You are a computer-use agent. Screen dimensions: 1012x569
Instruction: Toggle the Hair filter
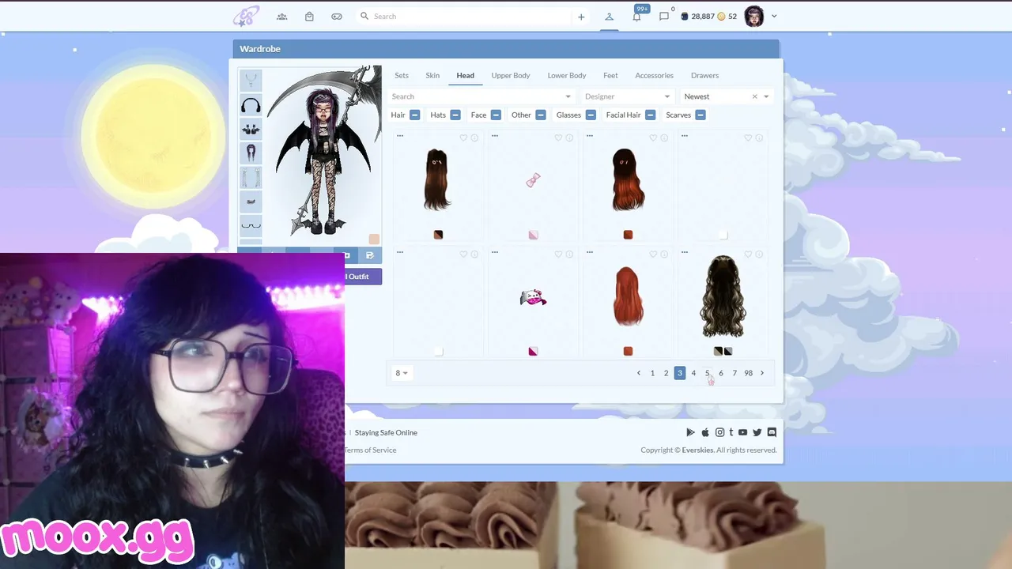414,115
